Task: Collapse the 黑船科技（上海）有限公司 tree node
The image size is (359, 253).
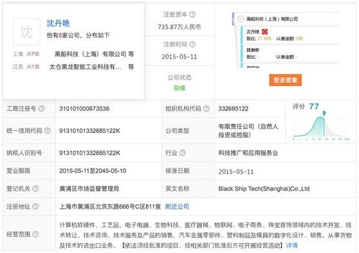Action: 241,19
